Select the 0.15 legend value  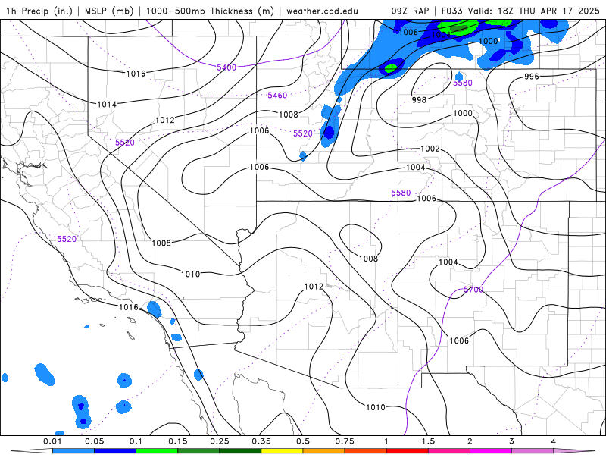[x=178, y=441]
